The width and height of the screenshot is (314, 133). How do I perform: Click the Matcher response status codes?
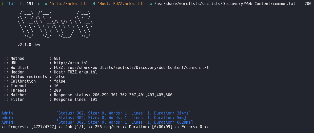click(113, 95)
